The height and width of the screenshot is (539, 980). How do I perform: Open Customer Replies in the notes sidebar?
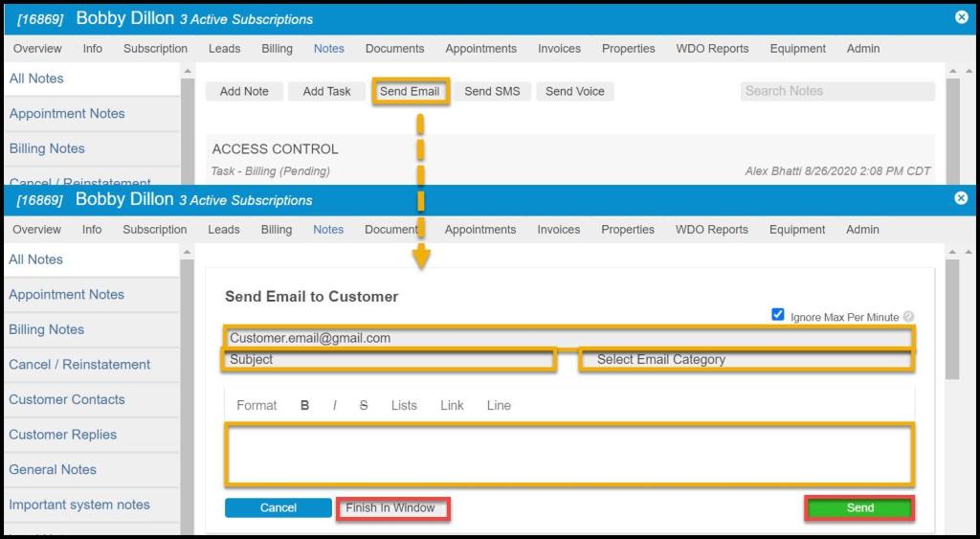click(x=63, y=435)
